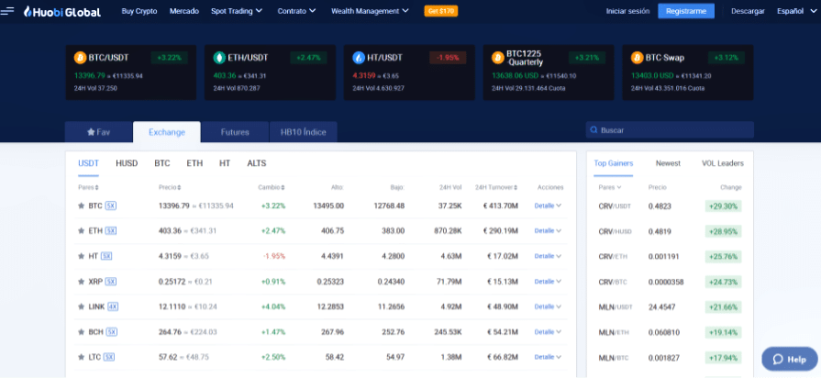This screenshot has height=378, width=821.
Task: Open the VOL Leaders tab
Action: click(723, 163)
